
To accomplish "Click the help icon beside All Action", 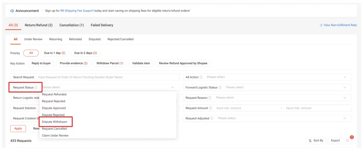I will click(201, 77).
